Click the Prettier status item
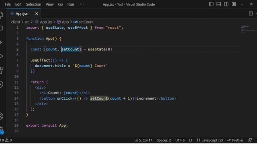257x144 pixels. [235, 140]
